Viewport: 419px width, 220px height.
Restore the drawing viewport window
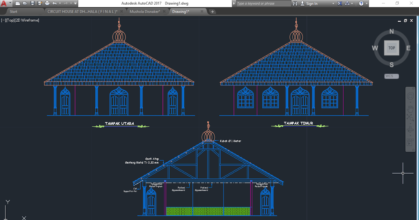pos(405,20)
